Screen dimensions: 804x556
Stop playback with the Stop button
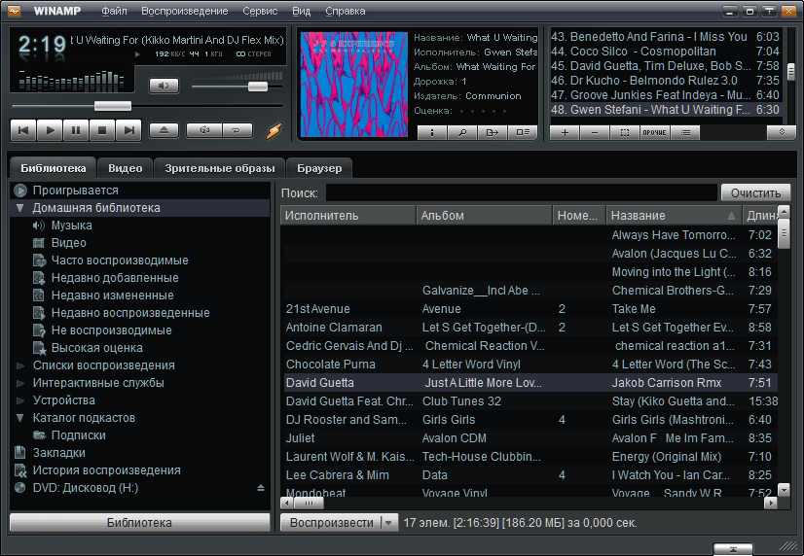click(x=102, y=129)
